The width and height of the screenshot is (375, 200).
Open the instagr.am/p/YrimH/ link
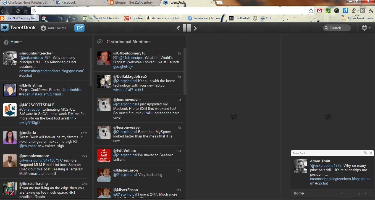click(48, 94)
